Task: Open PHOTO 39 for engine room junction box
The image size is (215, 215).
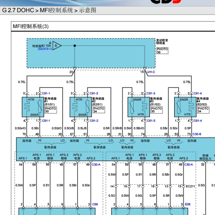Action: point(162,51)
